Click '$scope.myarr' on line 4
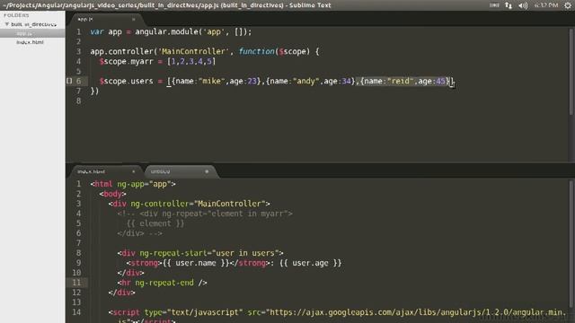Image resolution: width=575 pixels, height=323 pixels. pos(126,62)
